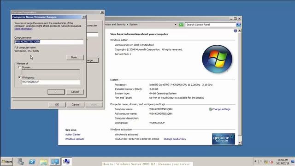
Task: Click the genuine Microsoft software badge
Action: pos(223,139)
